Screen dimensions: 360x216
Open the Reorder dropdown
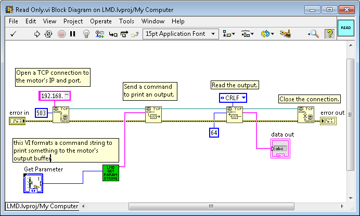click(x=267, y=34)
